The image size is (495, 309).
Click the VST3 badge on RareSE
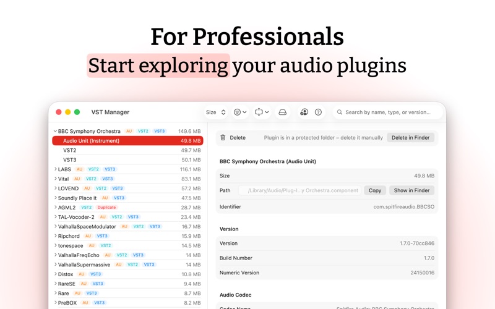[x=98, y=284]
